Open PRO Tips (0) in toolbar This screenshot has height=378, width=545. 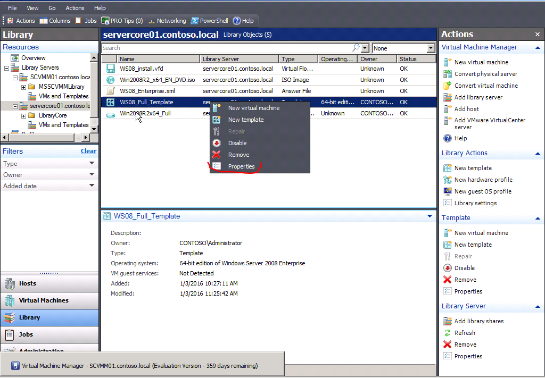[122, 21]
